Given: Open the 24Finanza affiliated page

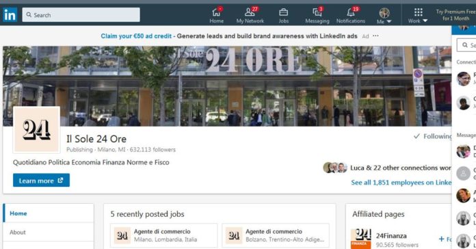Looking at the screenshot, I should coord(391,235).
